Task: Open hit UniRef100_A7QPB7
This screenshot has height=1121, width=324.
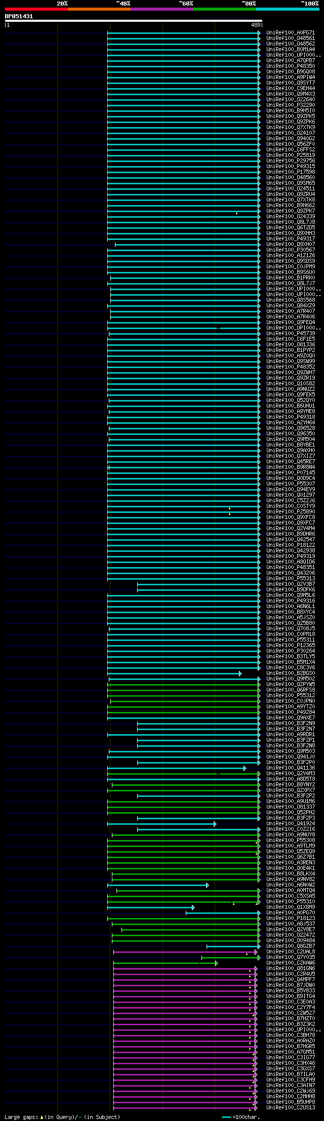Action: coord(291,61)
